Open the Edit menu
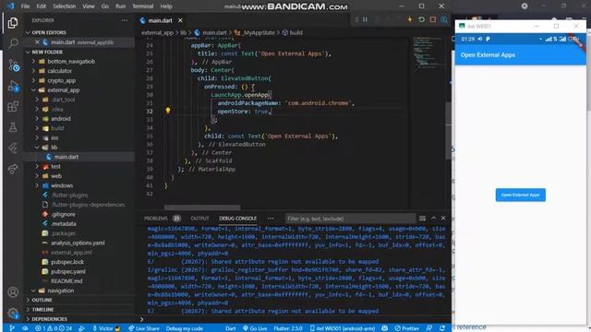Viewport: 591px width, 332px height. pyautogui.click(x=41, y=6)
